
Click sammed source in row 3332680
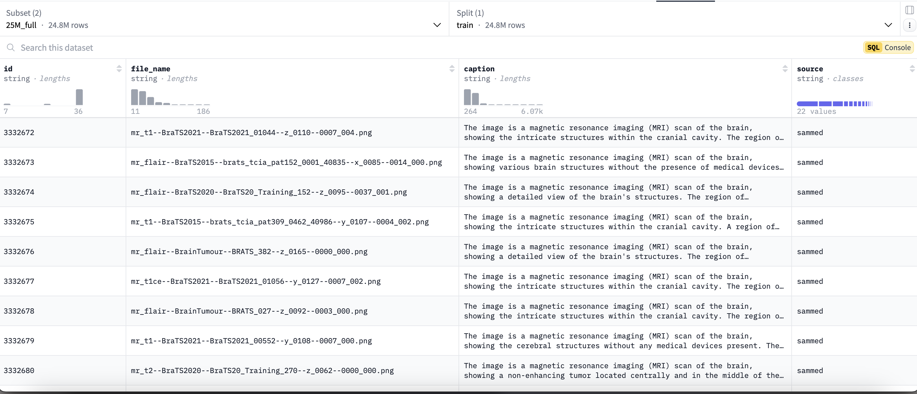click(x=810, y=371)
